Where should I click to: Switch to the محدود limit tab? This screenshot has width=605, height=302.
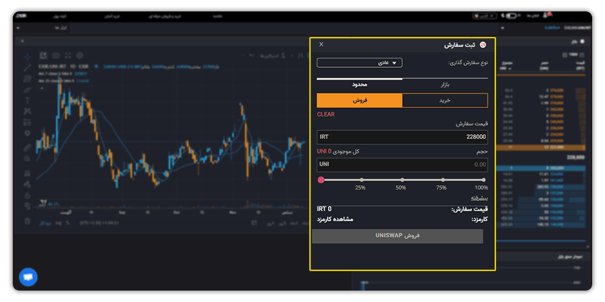click(359, 85)
